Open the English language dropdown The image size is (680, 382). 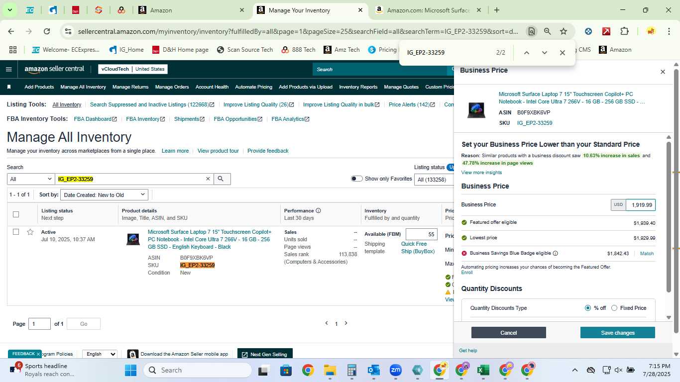100,354
